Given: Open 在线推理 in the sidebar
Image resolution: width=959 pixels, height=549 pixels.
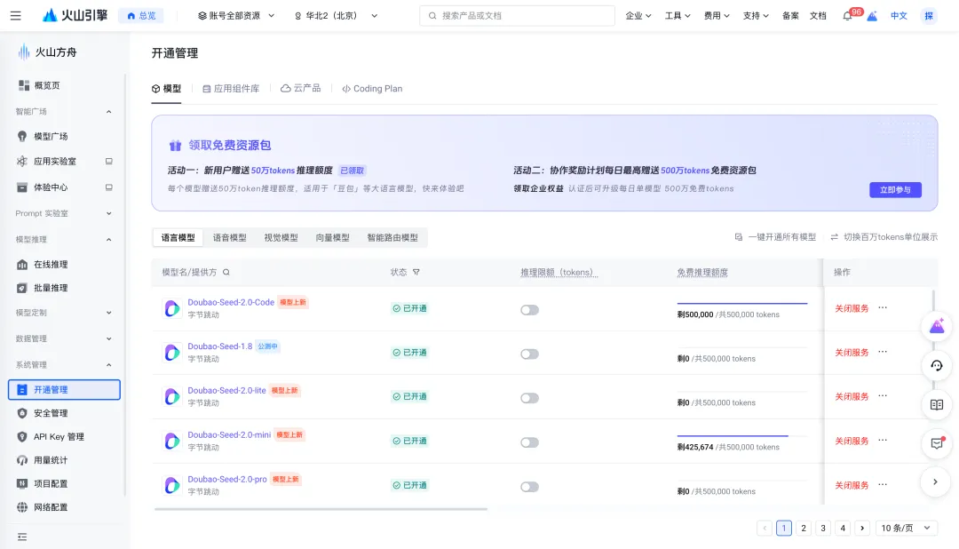Looking at the screenshot, I should click(x=50, y=265).
